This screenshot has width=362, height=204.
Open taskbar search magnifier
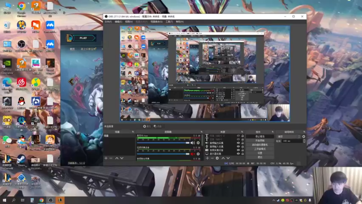[x=14, y=200]
